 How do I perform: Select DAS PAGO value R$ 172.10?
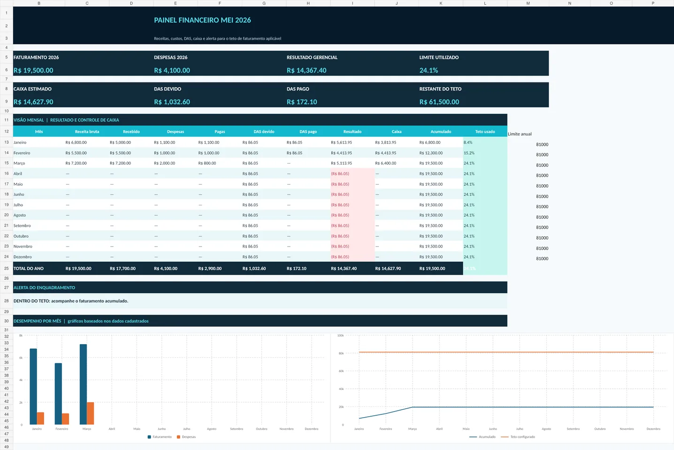(302, 102)
